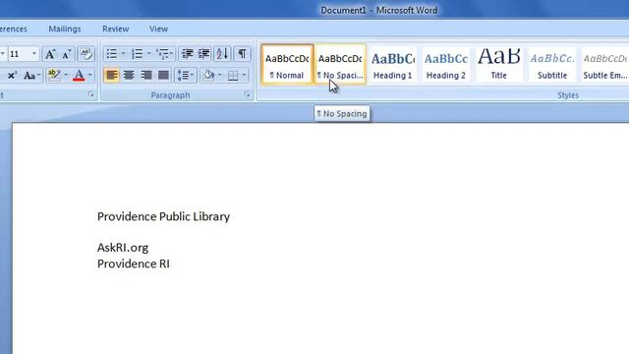Screen dimensions: 629x354
Task: Apply the Subtle Emphasis style
Action: coord(605,64)
